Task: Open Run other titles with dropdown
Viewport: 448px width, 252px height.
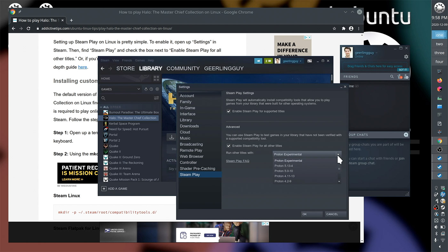Action: pos(307,154)
